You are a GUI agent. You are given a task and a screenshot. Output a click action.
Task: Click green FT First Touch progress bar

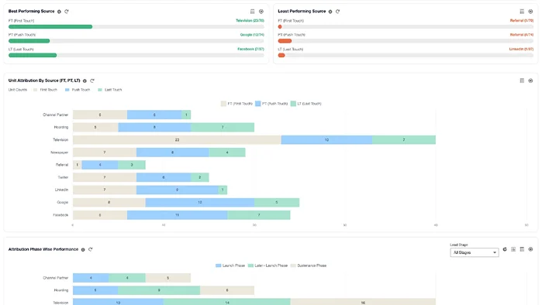click(50, 27)
